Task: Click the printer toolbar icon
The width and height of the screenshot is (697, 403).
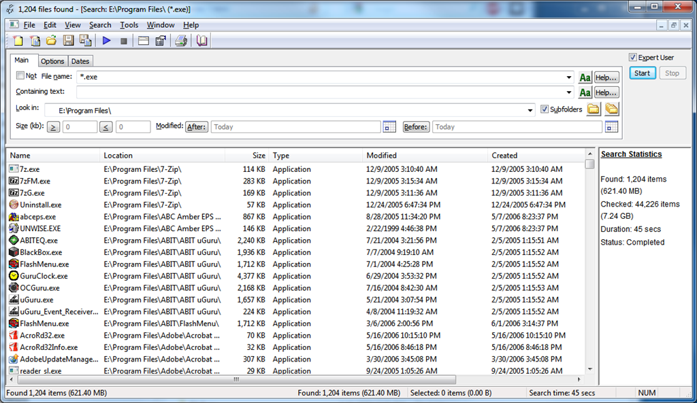Action: [x=181, y=41]
